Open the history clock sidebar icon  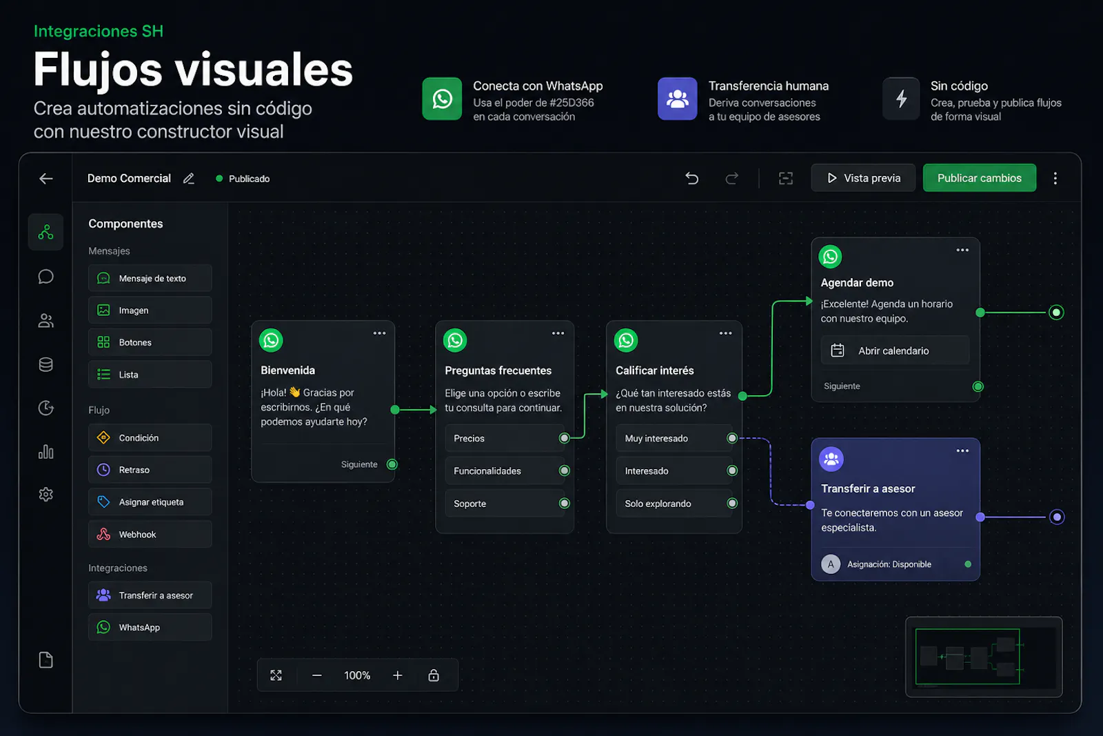pos(45,408)
